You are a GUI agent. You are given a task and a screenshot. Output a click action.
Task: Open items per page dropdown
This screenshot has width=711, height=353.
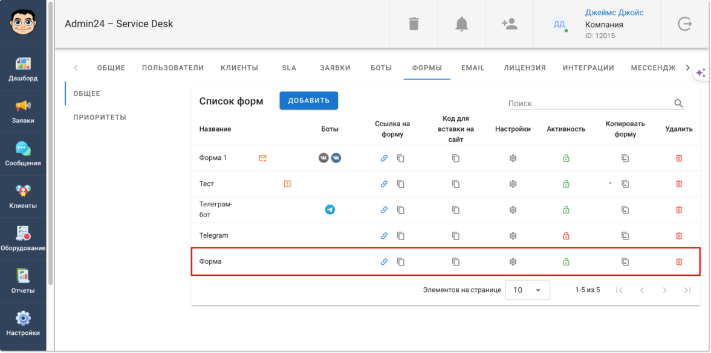527,290
